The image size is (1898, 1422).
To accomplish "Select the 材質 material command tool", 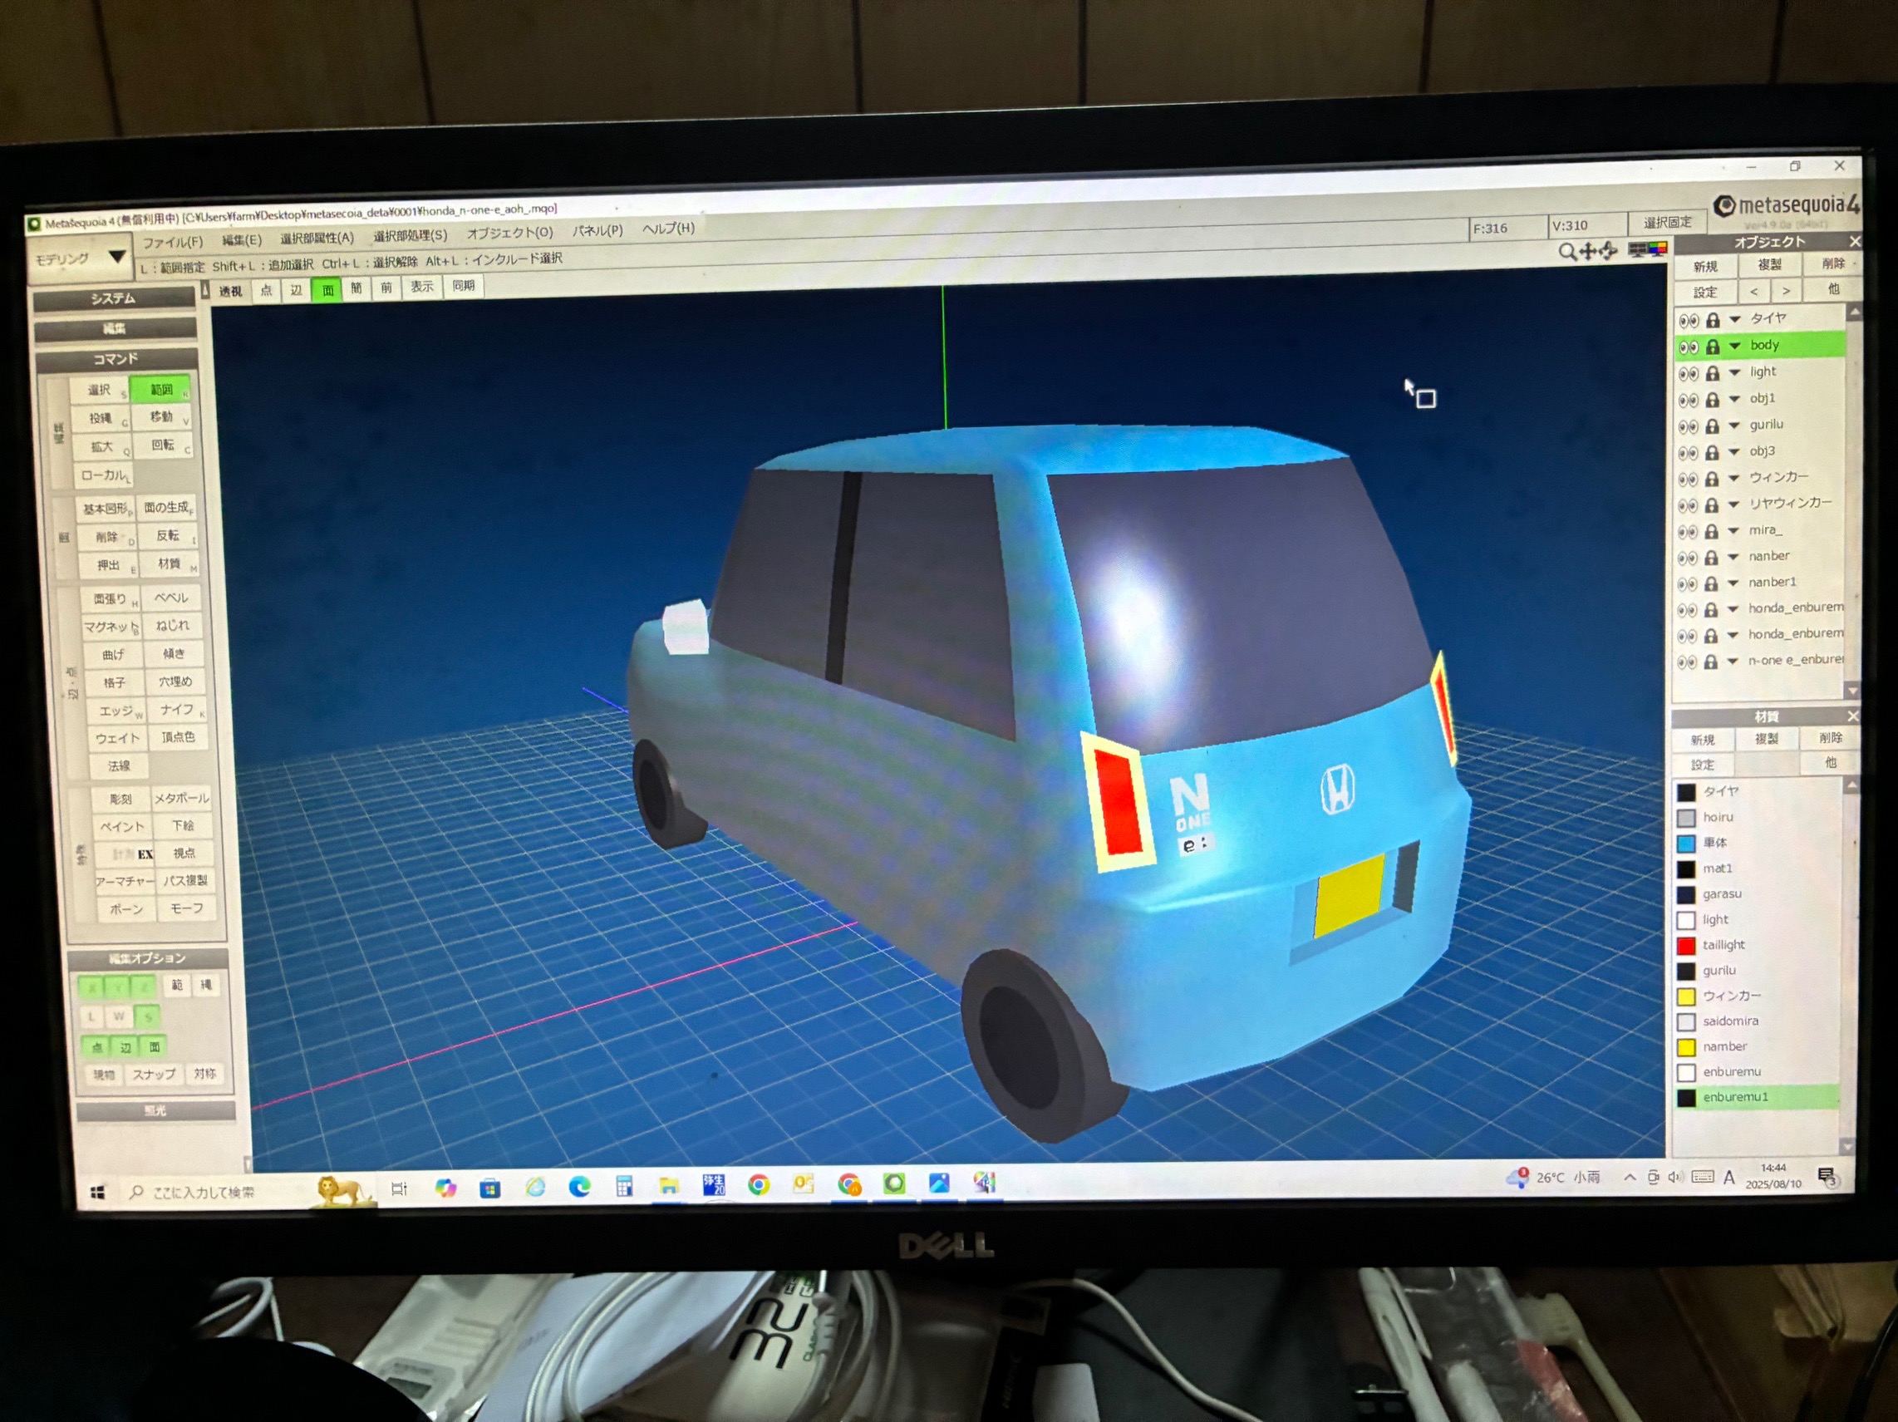I will coord(170,563).
